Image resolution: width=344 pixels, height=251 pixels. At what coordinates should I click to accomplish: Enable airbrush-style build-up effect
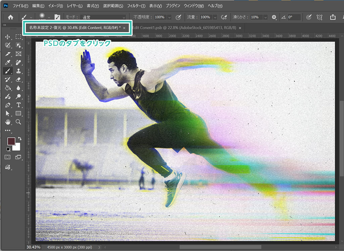pyautogui.click(x=224, y=17)
